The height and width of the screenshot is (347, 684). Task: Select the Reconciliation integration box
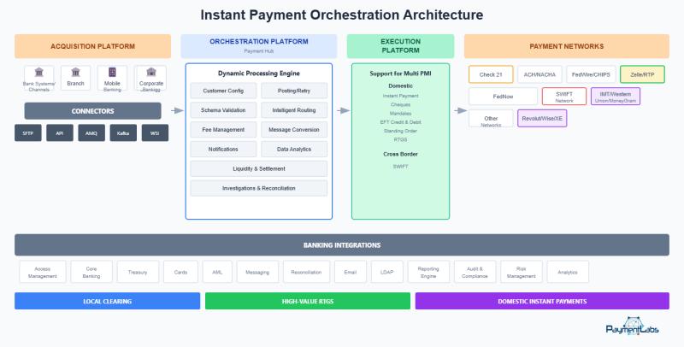(306, 272)
